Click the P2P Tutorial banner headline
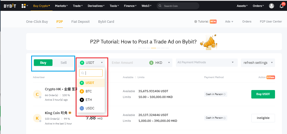The width and height of the screenshot is (287, 134). (143, 42)
